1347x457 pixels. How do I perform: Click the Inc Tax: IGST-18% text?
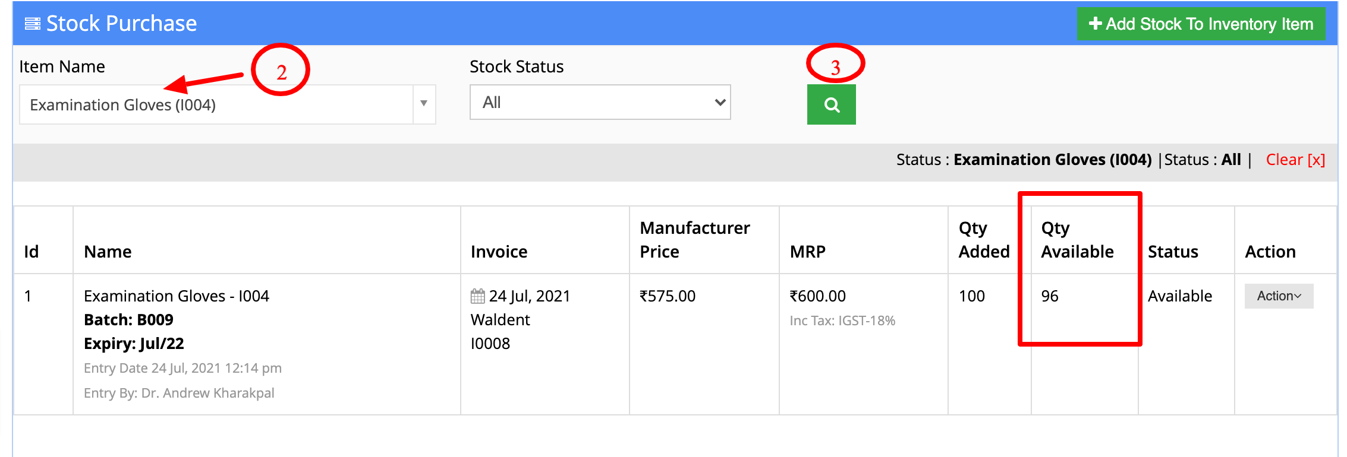(x=842, y=320)
